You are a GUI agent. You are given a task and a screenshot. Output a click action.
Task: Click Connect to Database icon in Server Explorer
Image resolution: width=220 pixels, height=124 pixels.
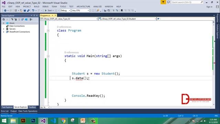tap(12, 19)
